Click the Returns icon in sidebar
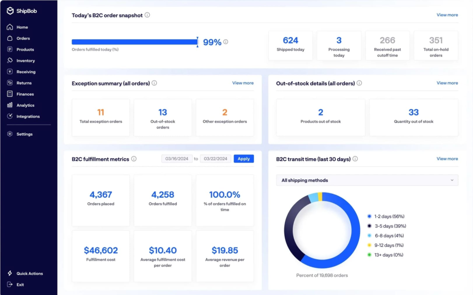The width and height of the screenshot is (473, 295). pos(10,83)
